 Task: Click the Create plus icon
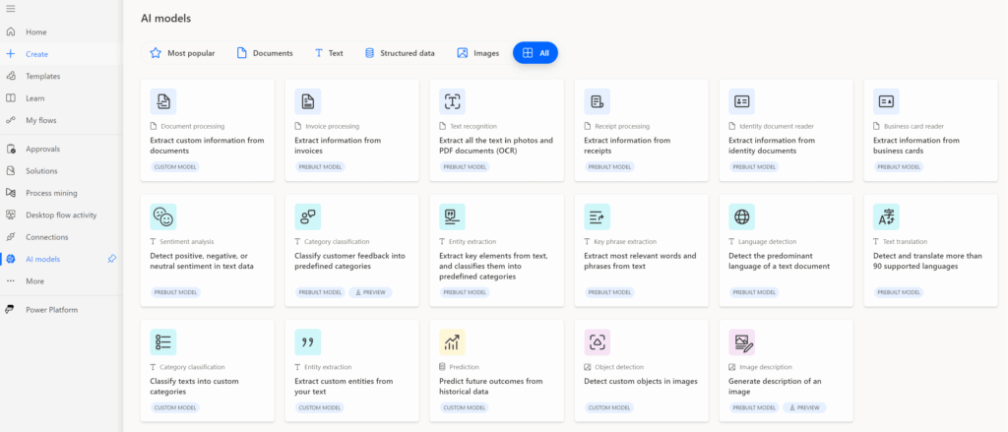click(10, 54)
